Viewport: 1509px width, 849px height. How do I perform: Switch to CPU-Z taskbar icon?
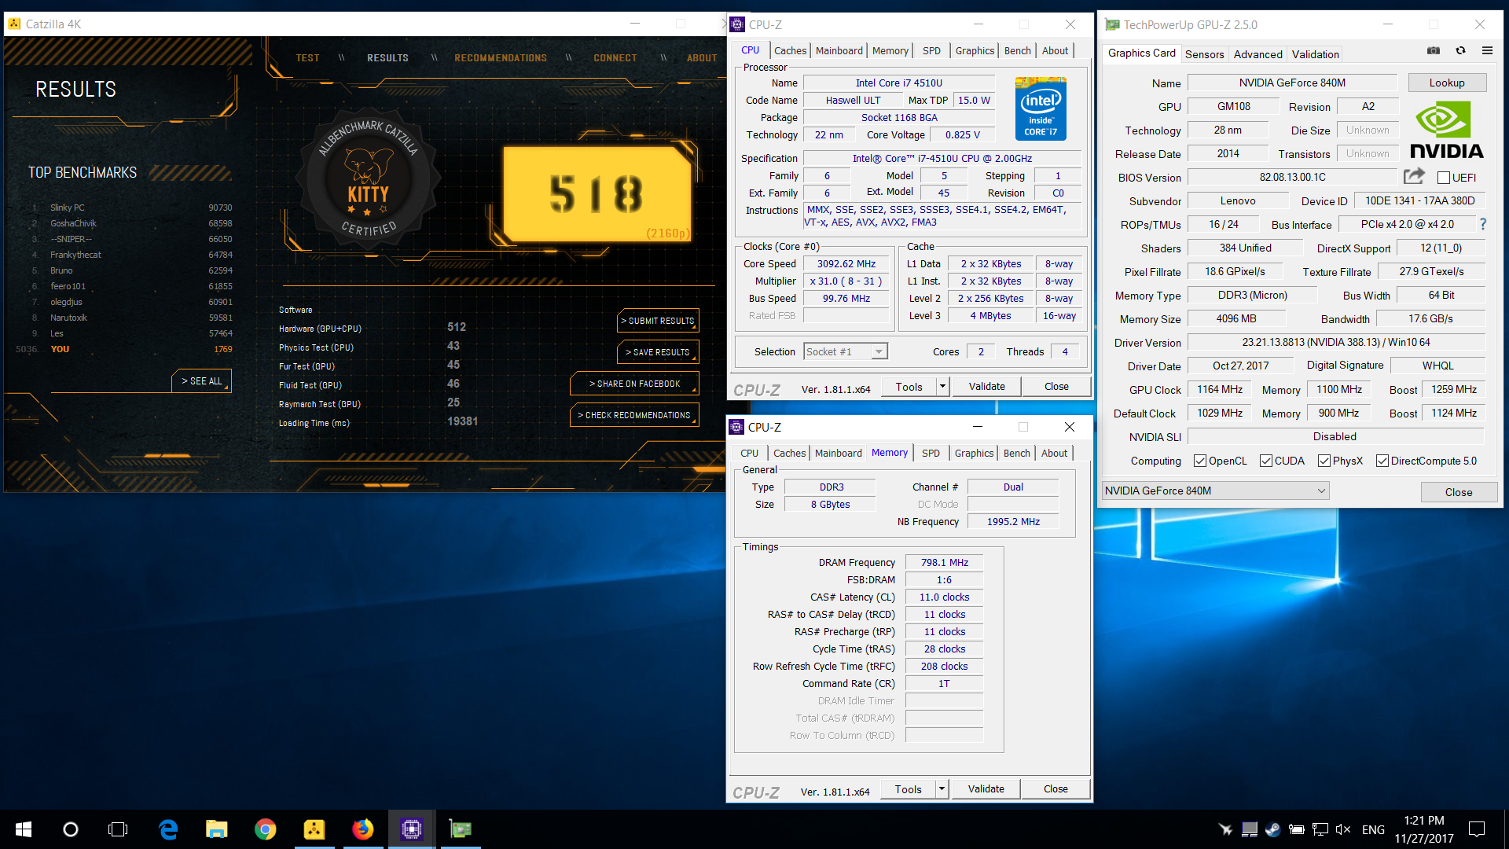(x=412, y=829)
